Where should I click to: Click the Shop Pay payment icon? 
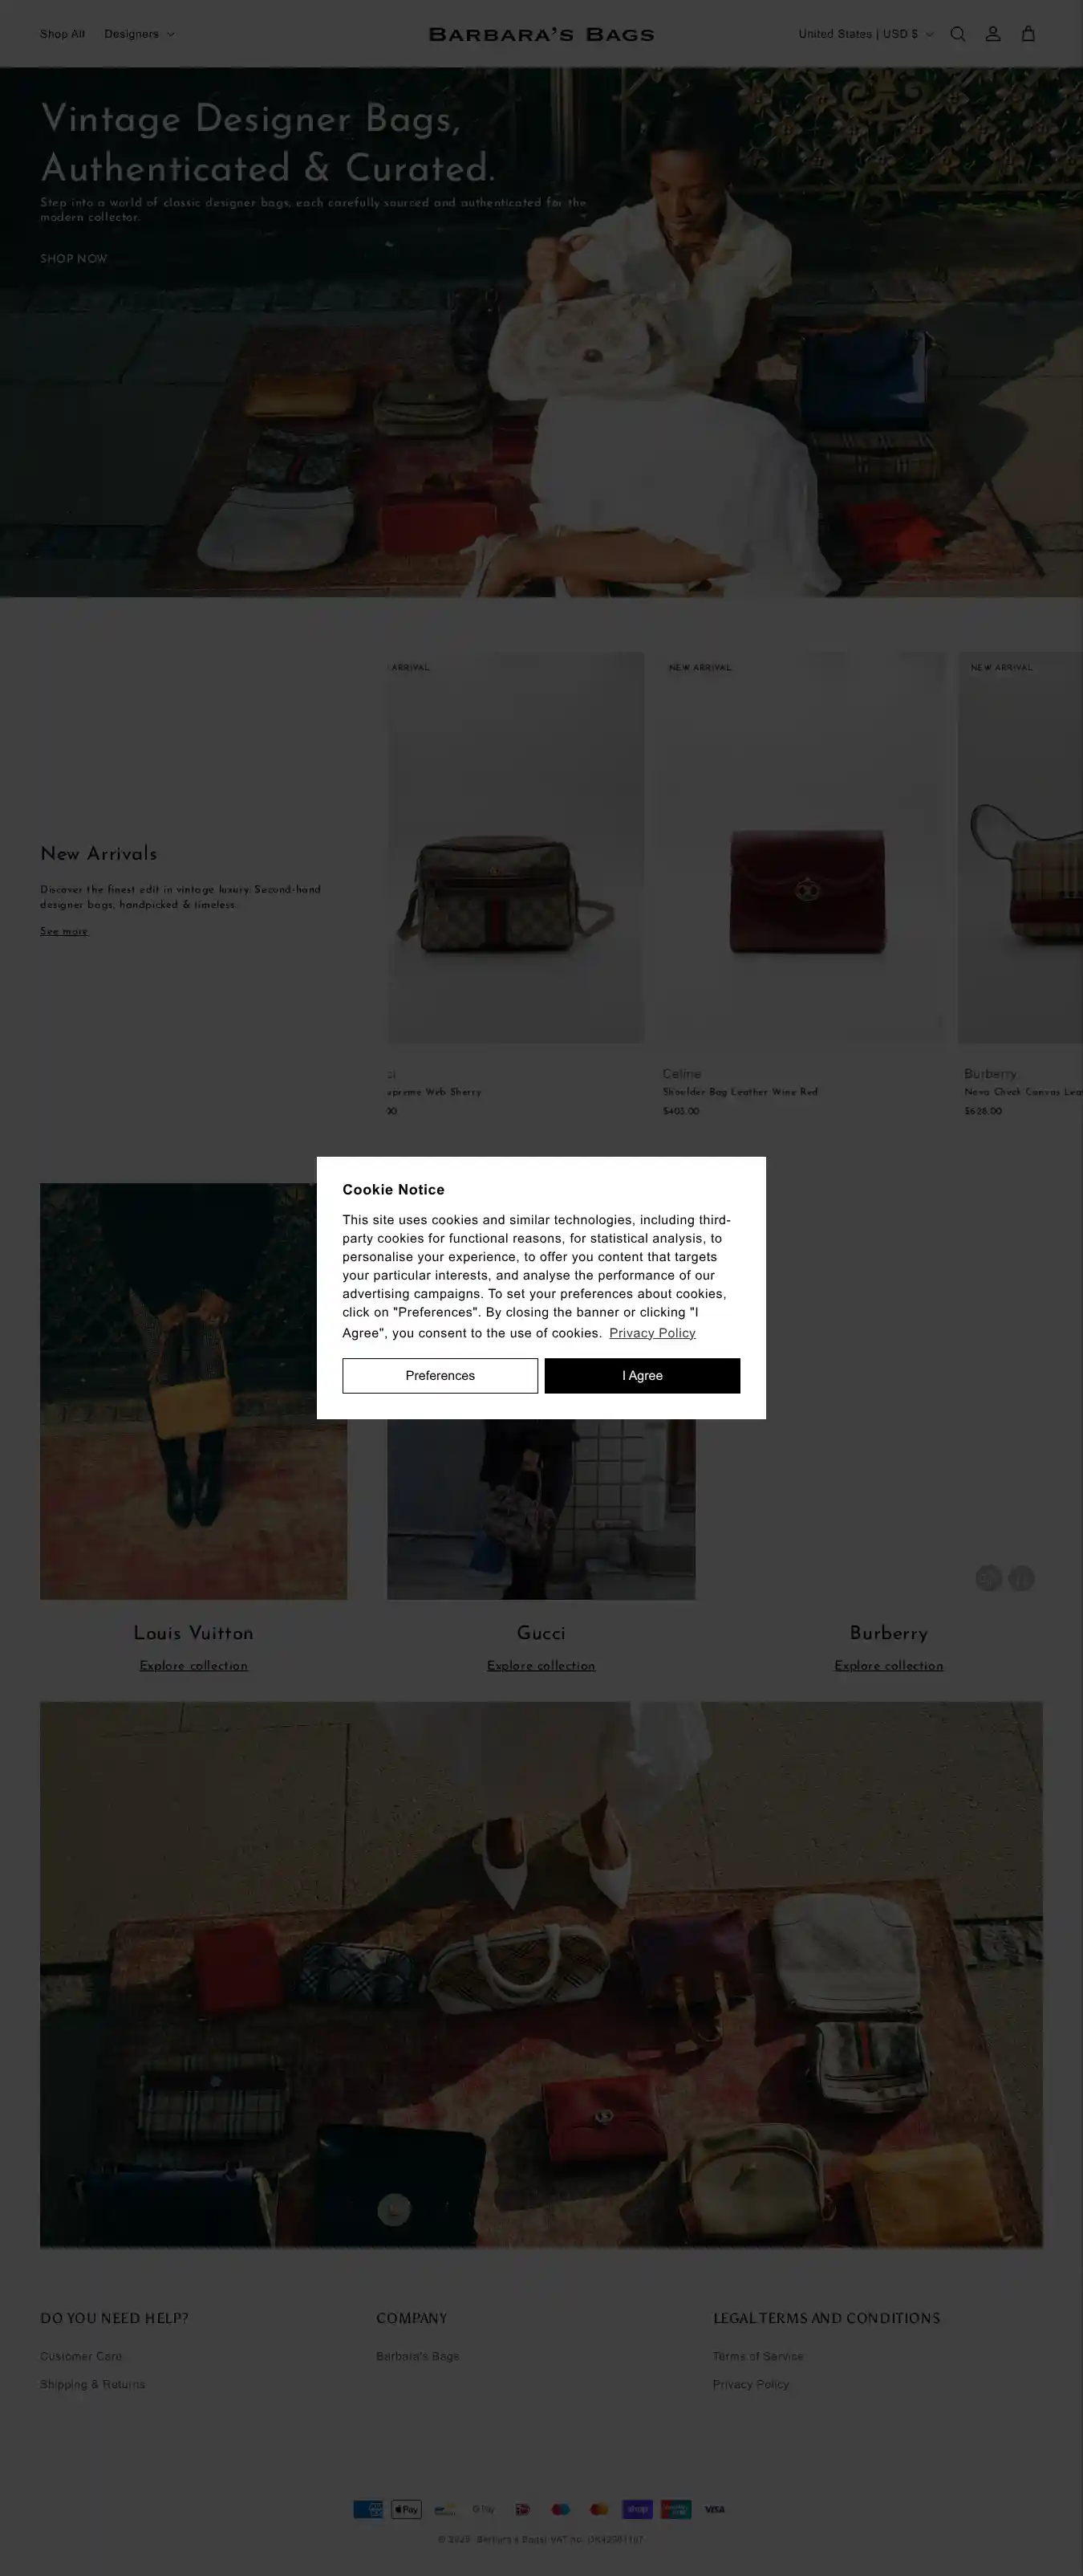click(638, 2509)
